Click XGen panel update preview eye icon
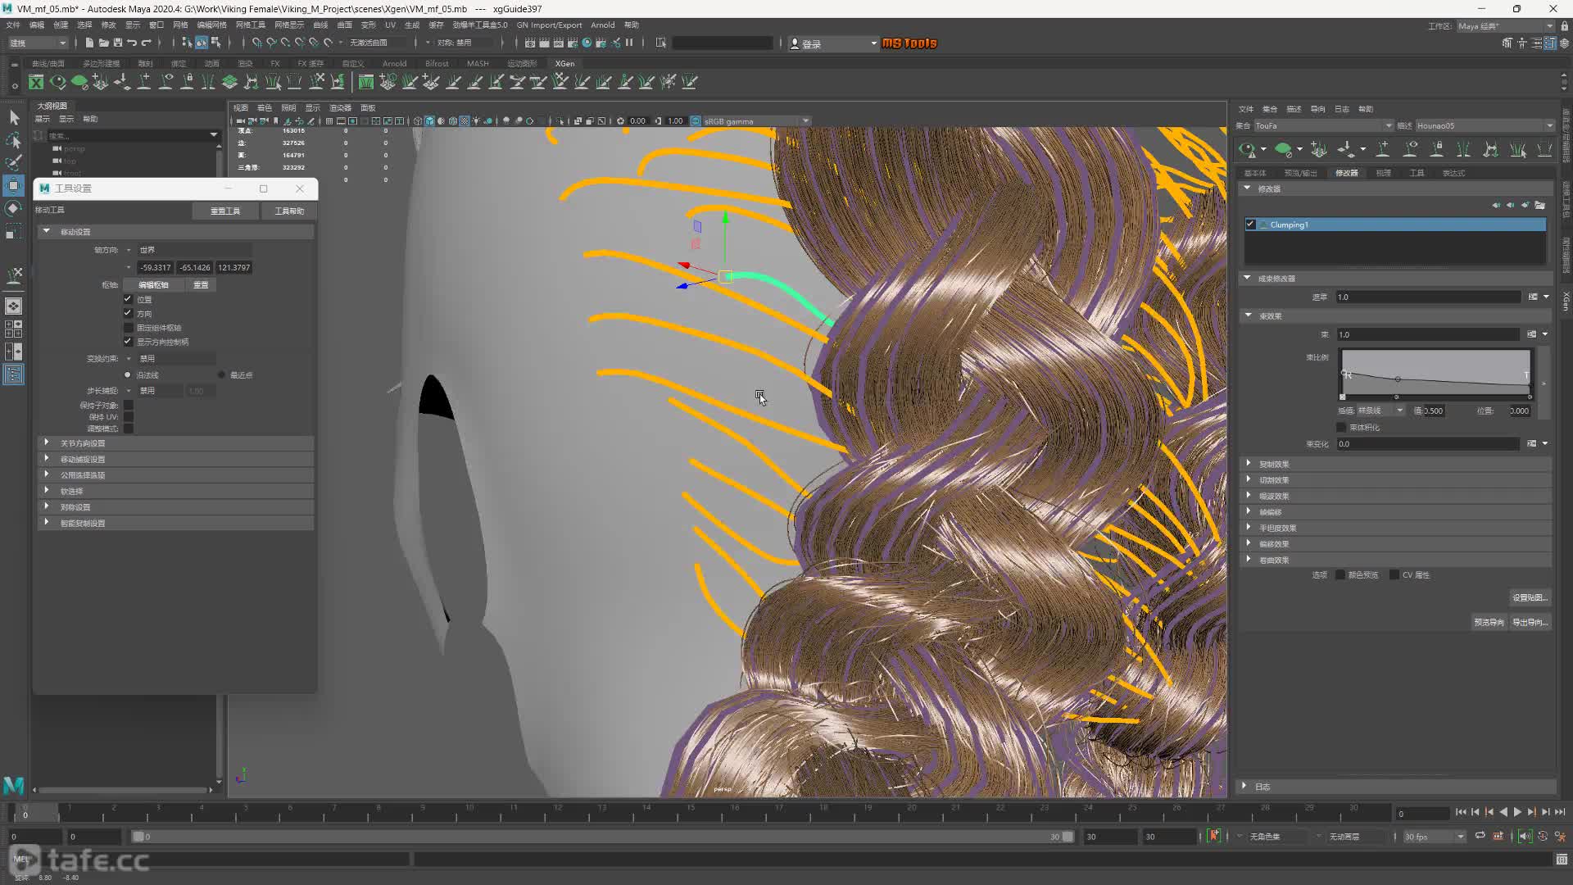Viewport: 1573px width, 885px height. tap(1247, 149)
